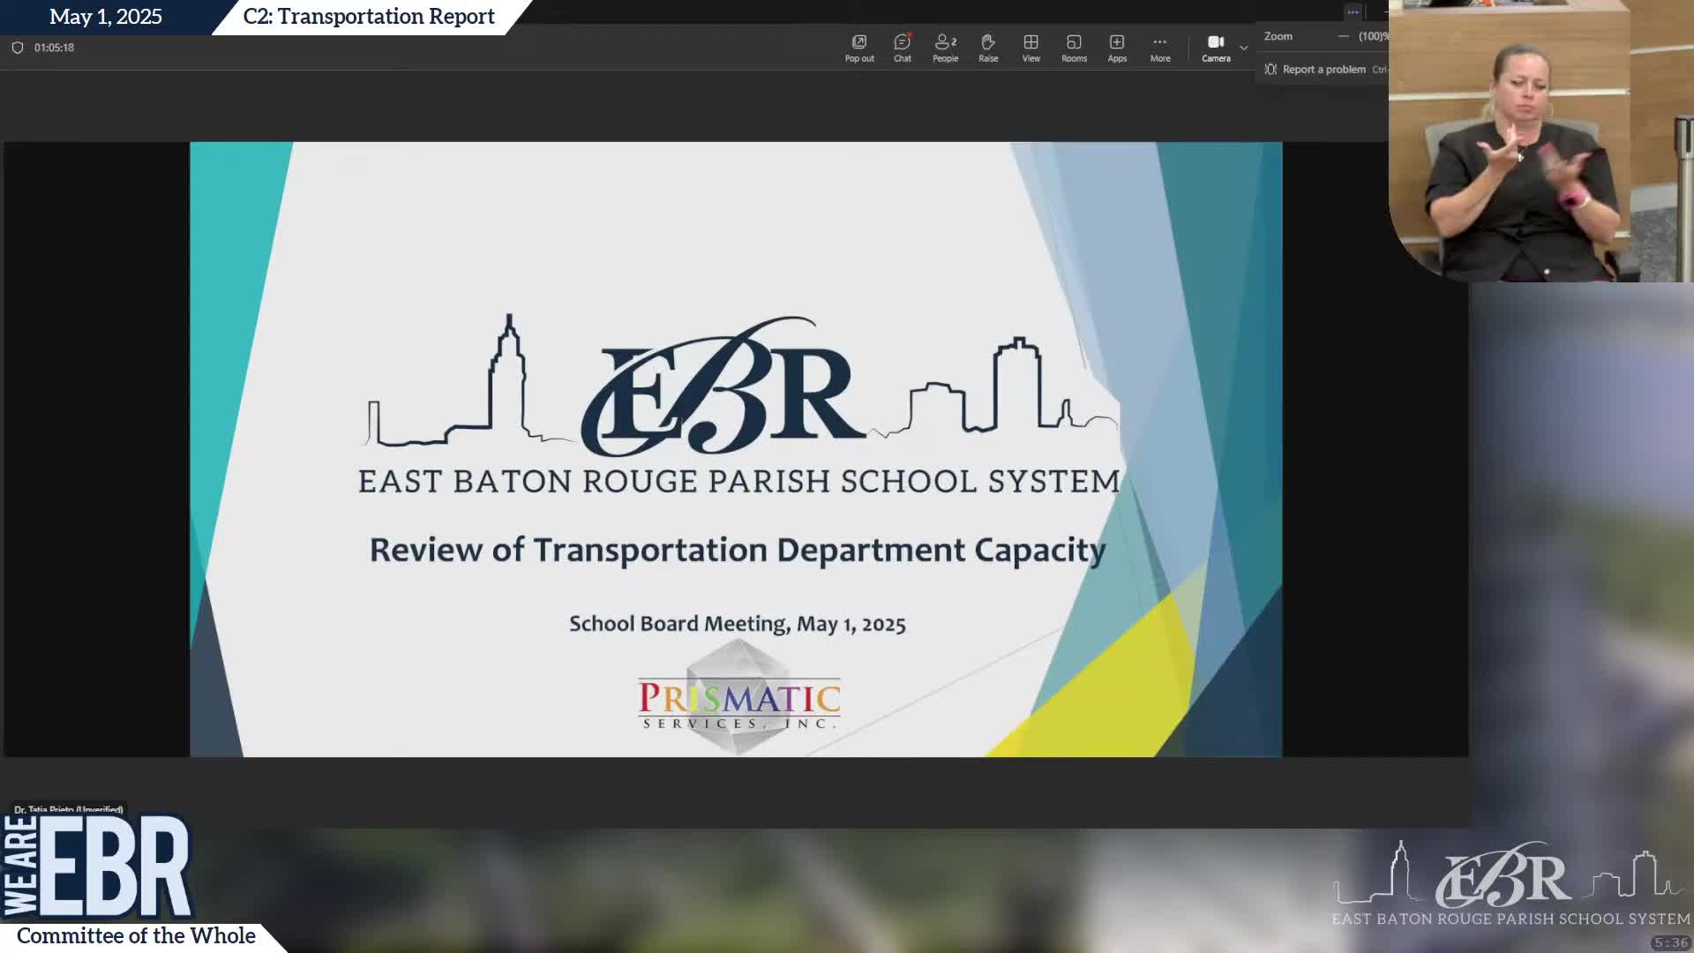The image size is (1694, 953).
Task: Click the meeting timer icon
Action: [18, 48]
